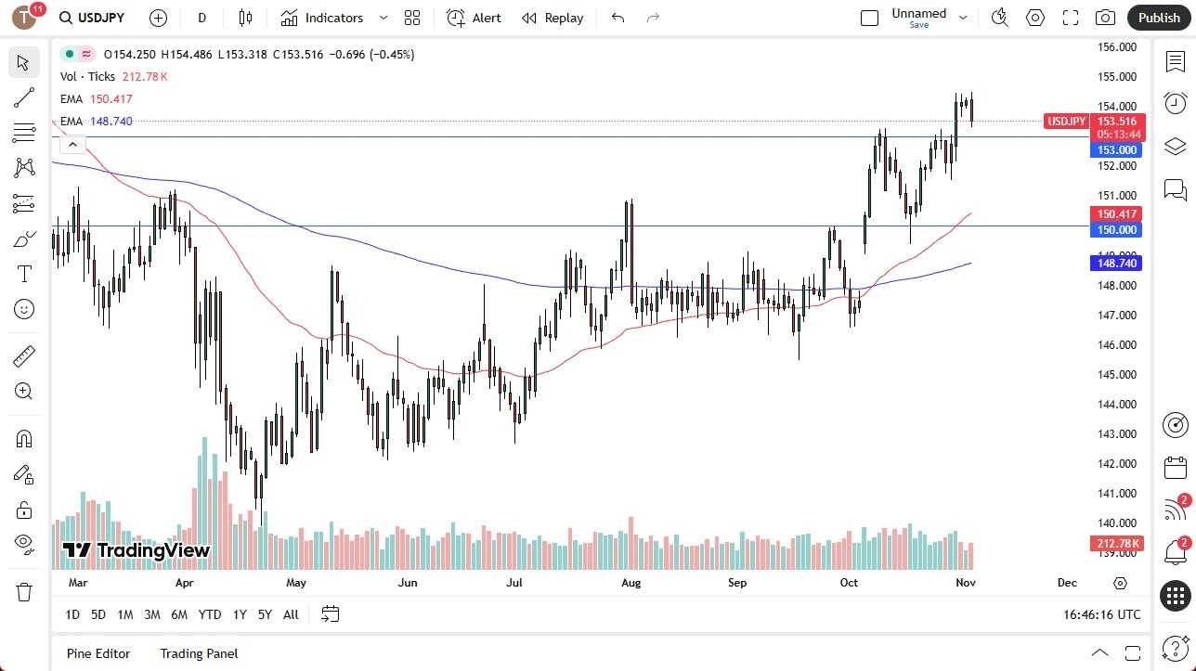This screenshot has width=1196, height=671.
Task: Select the measure ruler tool
Action: pyautogui.click(x=23, y=355)
